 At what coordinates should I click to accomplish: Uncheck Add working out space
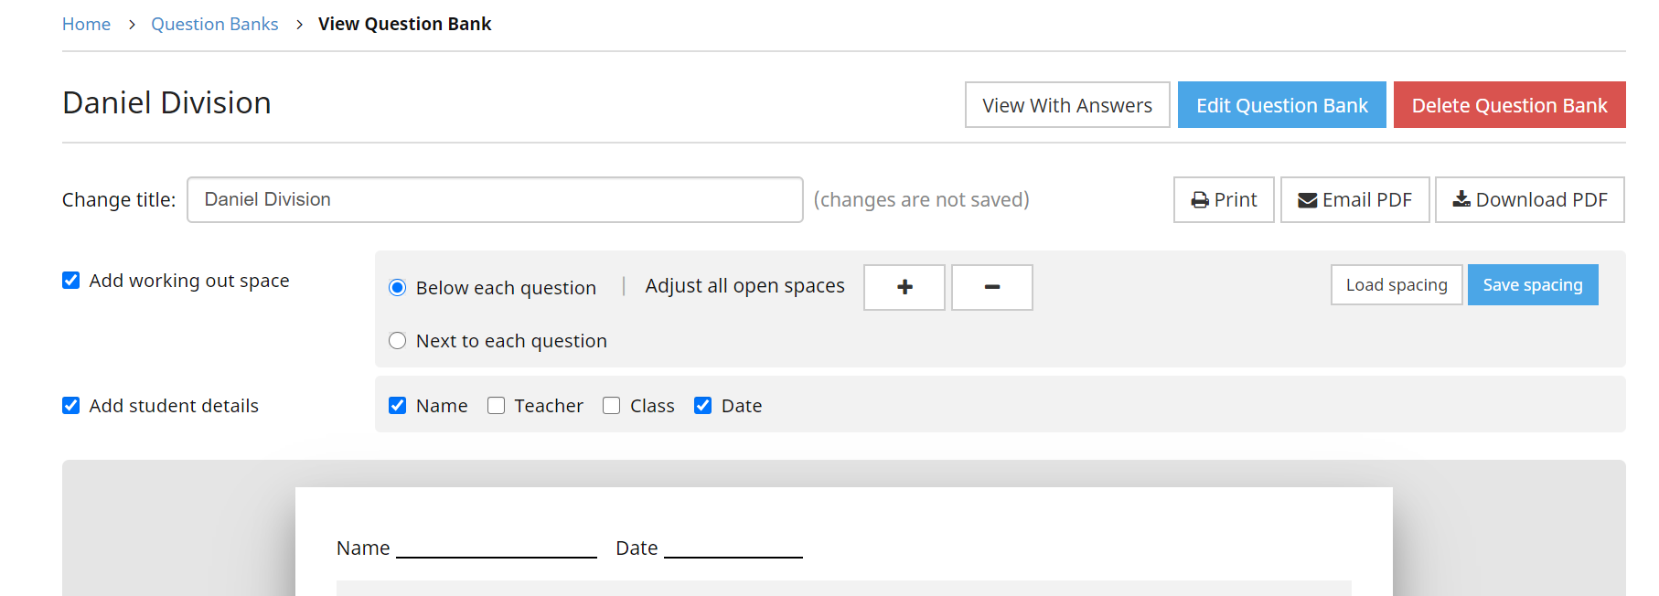pos(71,281)
